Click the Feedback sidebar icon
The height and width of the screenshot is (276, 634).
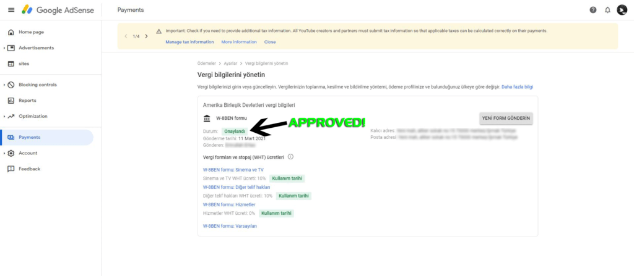(x=11, y=169)
